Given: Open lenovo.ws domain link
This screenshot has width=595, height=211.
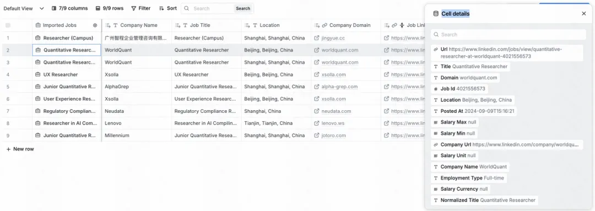Looking at the screenshot, I should (333, 123).
